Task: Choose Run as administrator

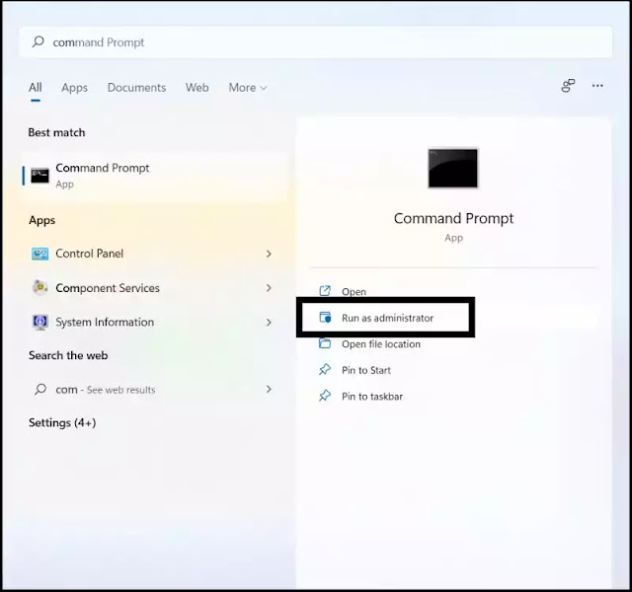Action: 387,318
